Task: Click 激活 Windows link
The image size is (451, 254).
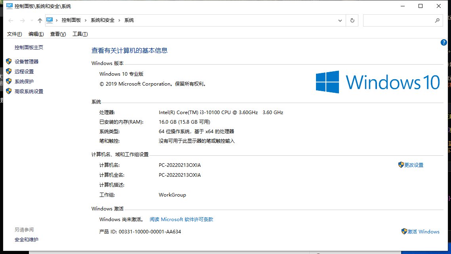Action: click(423, 231)
